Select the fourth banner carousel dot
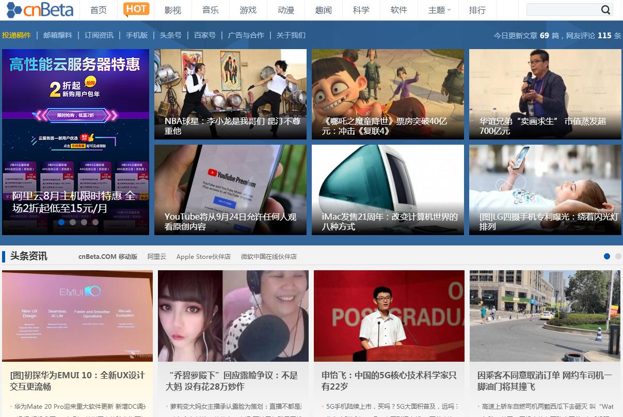 coord(95,222)
